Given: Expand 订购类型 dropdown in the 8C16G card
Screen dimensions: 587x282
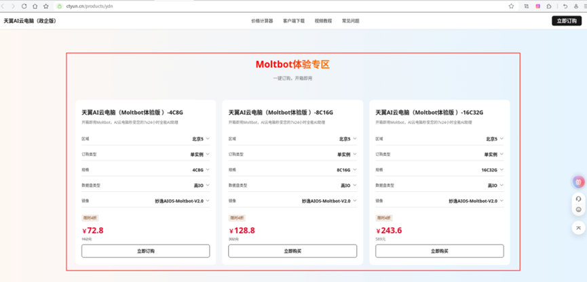Looking at the screenshot, I should [292, 155].
